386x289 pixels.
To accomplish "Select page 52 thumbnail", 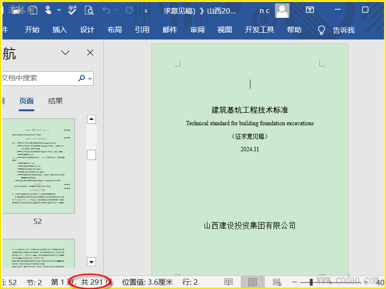I will pos(39,166).
